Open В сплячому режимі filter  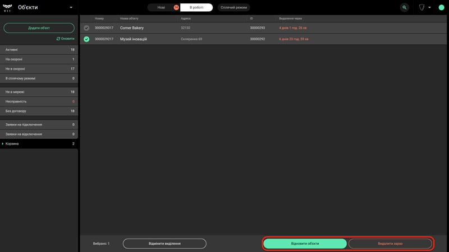pos(39,78)
